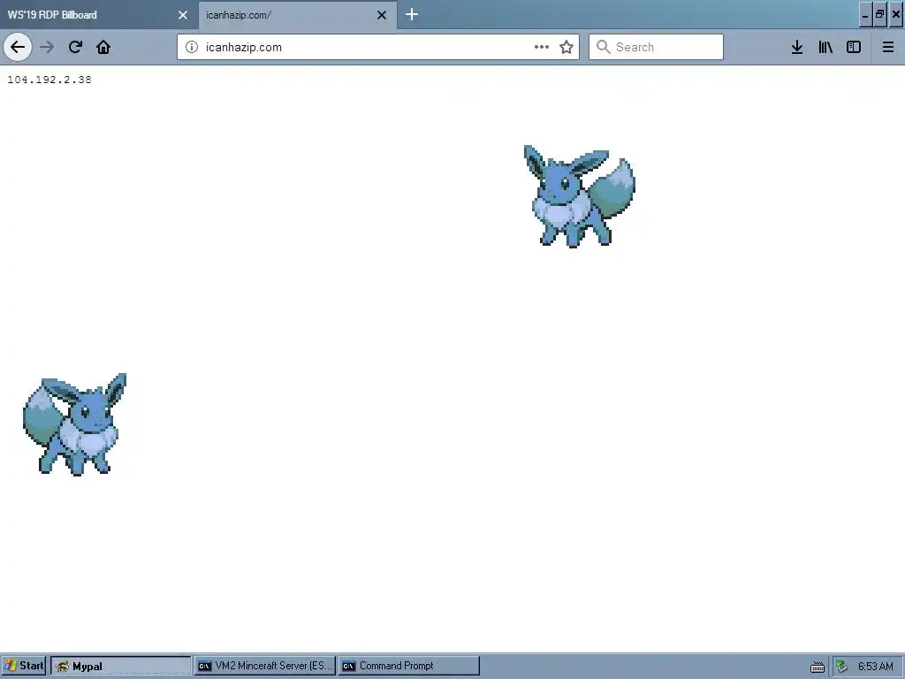Click the forward navigation arrow
Image resolution: width=905 pixels, height=679 pixels.
click(x=48, y=47)
